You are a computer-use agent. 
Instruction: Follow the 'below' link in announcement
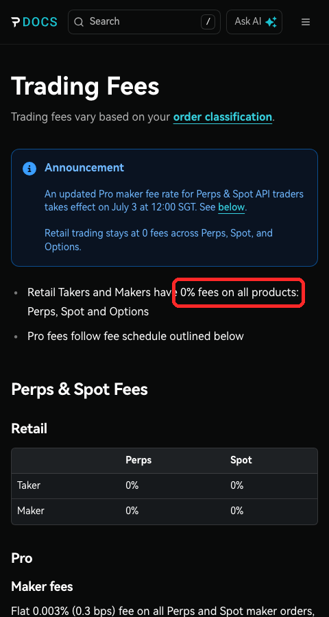point(232,207)
